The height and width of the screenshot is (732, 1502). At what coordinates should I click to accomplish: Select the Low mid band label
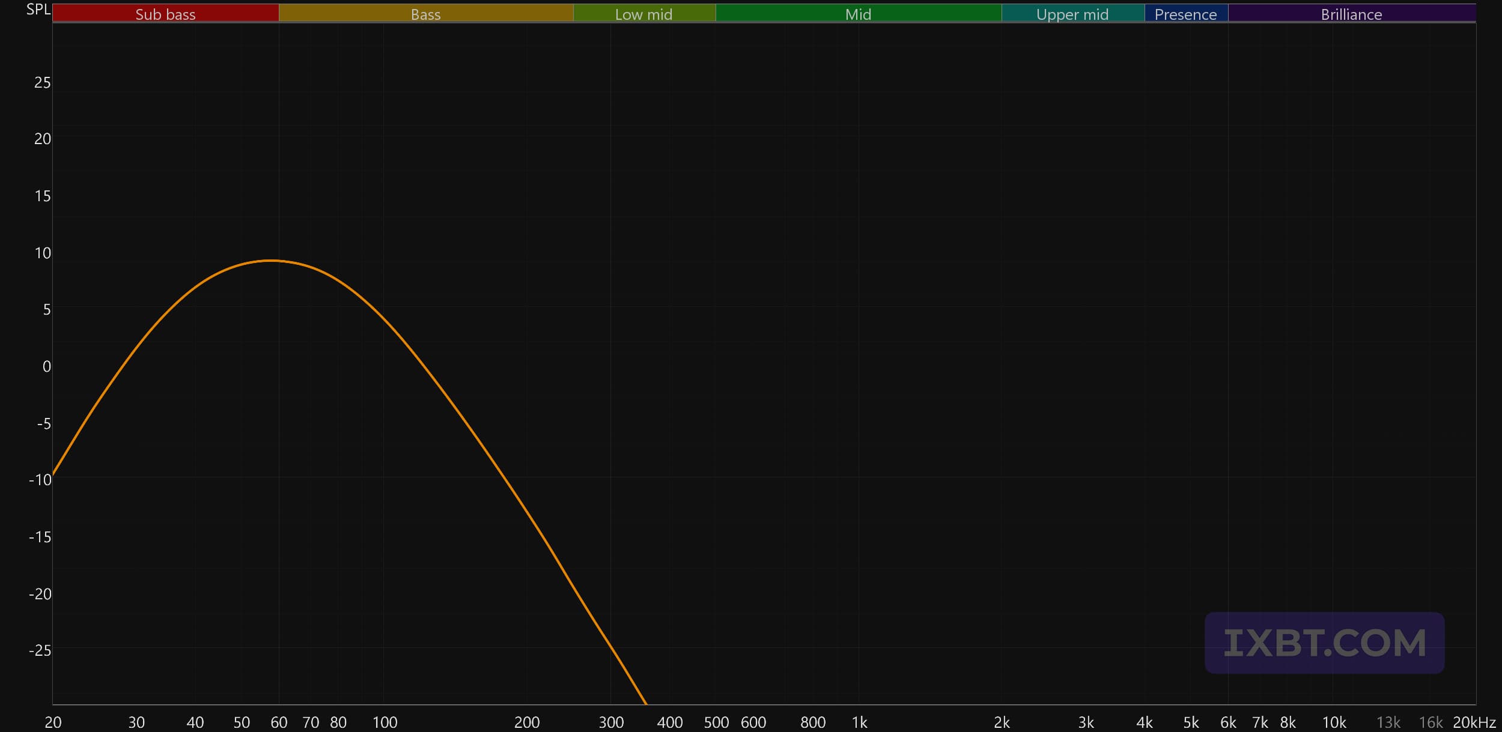(643, 14)
